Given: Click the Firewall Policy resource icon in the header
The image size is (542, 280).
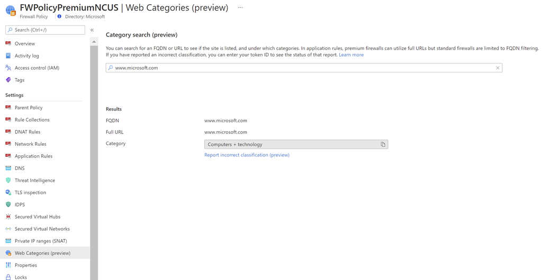Looking at the screenshot, I should pyautogui.click(x=11, y=11).
